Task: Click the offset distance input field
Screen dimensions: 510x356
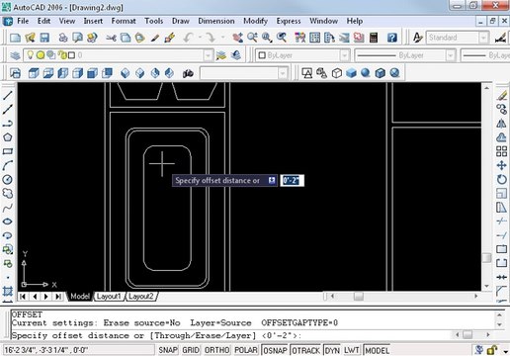Action: coord(292,180)
